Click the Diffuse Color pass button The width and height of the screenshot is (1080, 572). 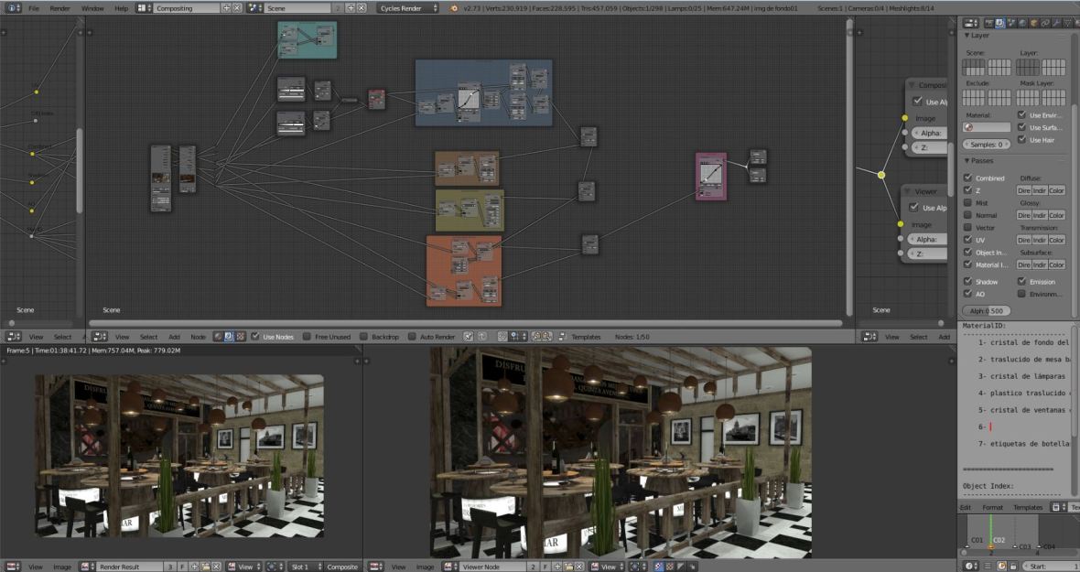click(x=1056, y=190)
